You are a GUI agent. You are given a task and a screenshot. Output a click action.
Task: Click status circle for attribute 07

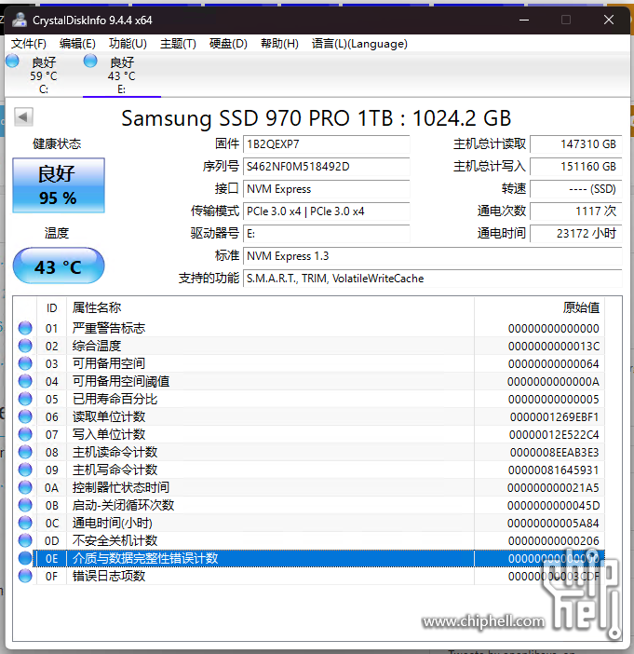pyautogui.click(x=25, y=434)
